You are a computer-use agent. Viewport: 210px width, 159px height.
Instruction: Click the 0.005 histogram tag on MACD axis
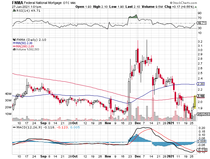pyautogui.click(x=202, y=142)
